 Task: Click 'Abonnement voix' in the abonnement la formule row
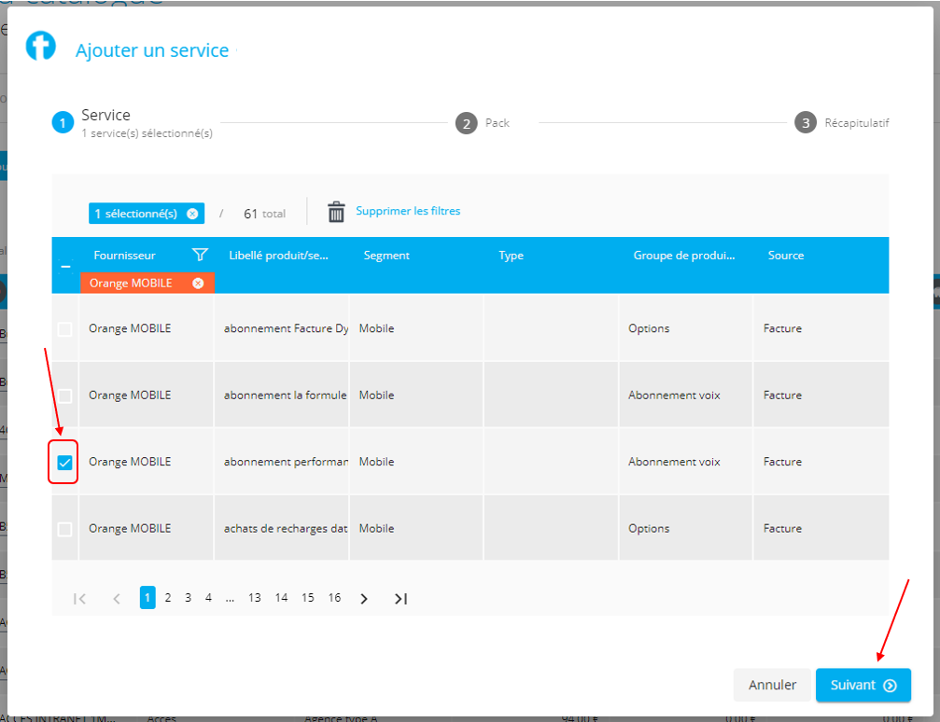coord(674,395)
